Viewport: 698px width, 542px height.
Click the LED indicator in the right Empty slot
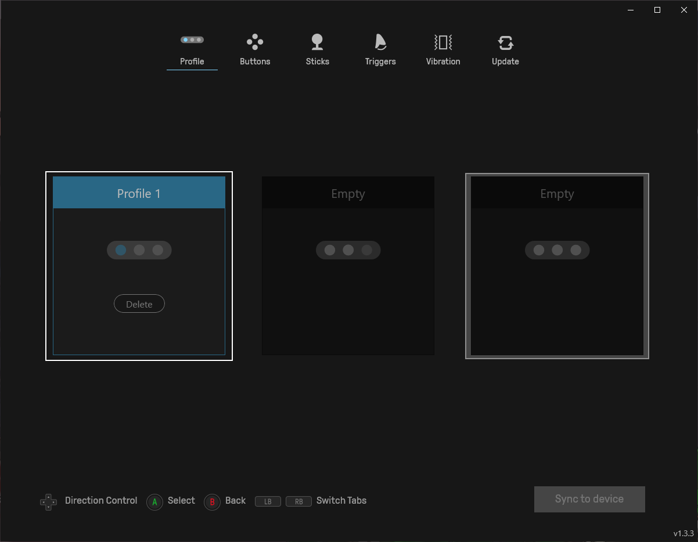click(557, 250)
